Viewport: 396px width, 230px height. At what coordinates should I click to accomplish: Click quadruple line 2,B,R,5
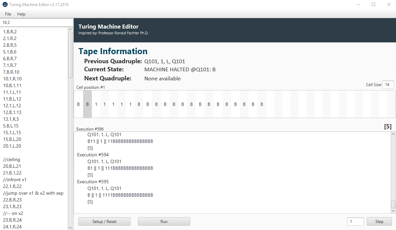click(10, 45)
